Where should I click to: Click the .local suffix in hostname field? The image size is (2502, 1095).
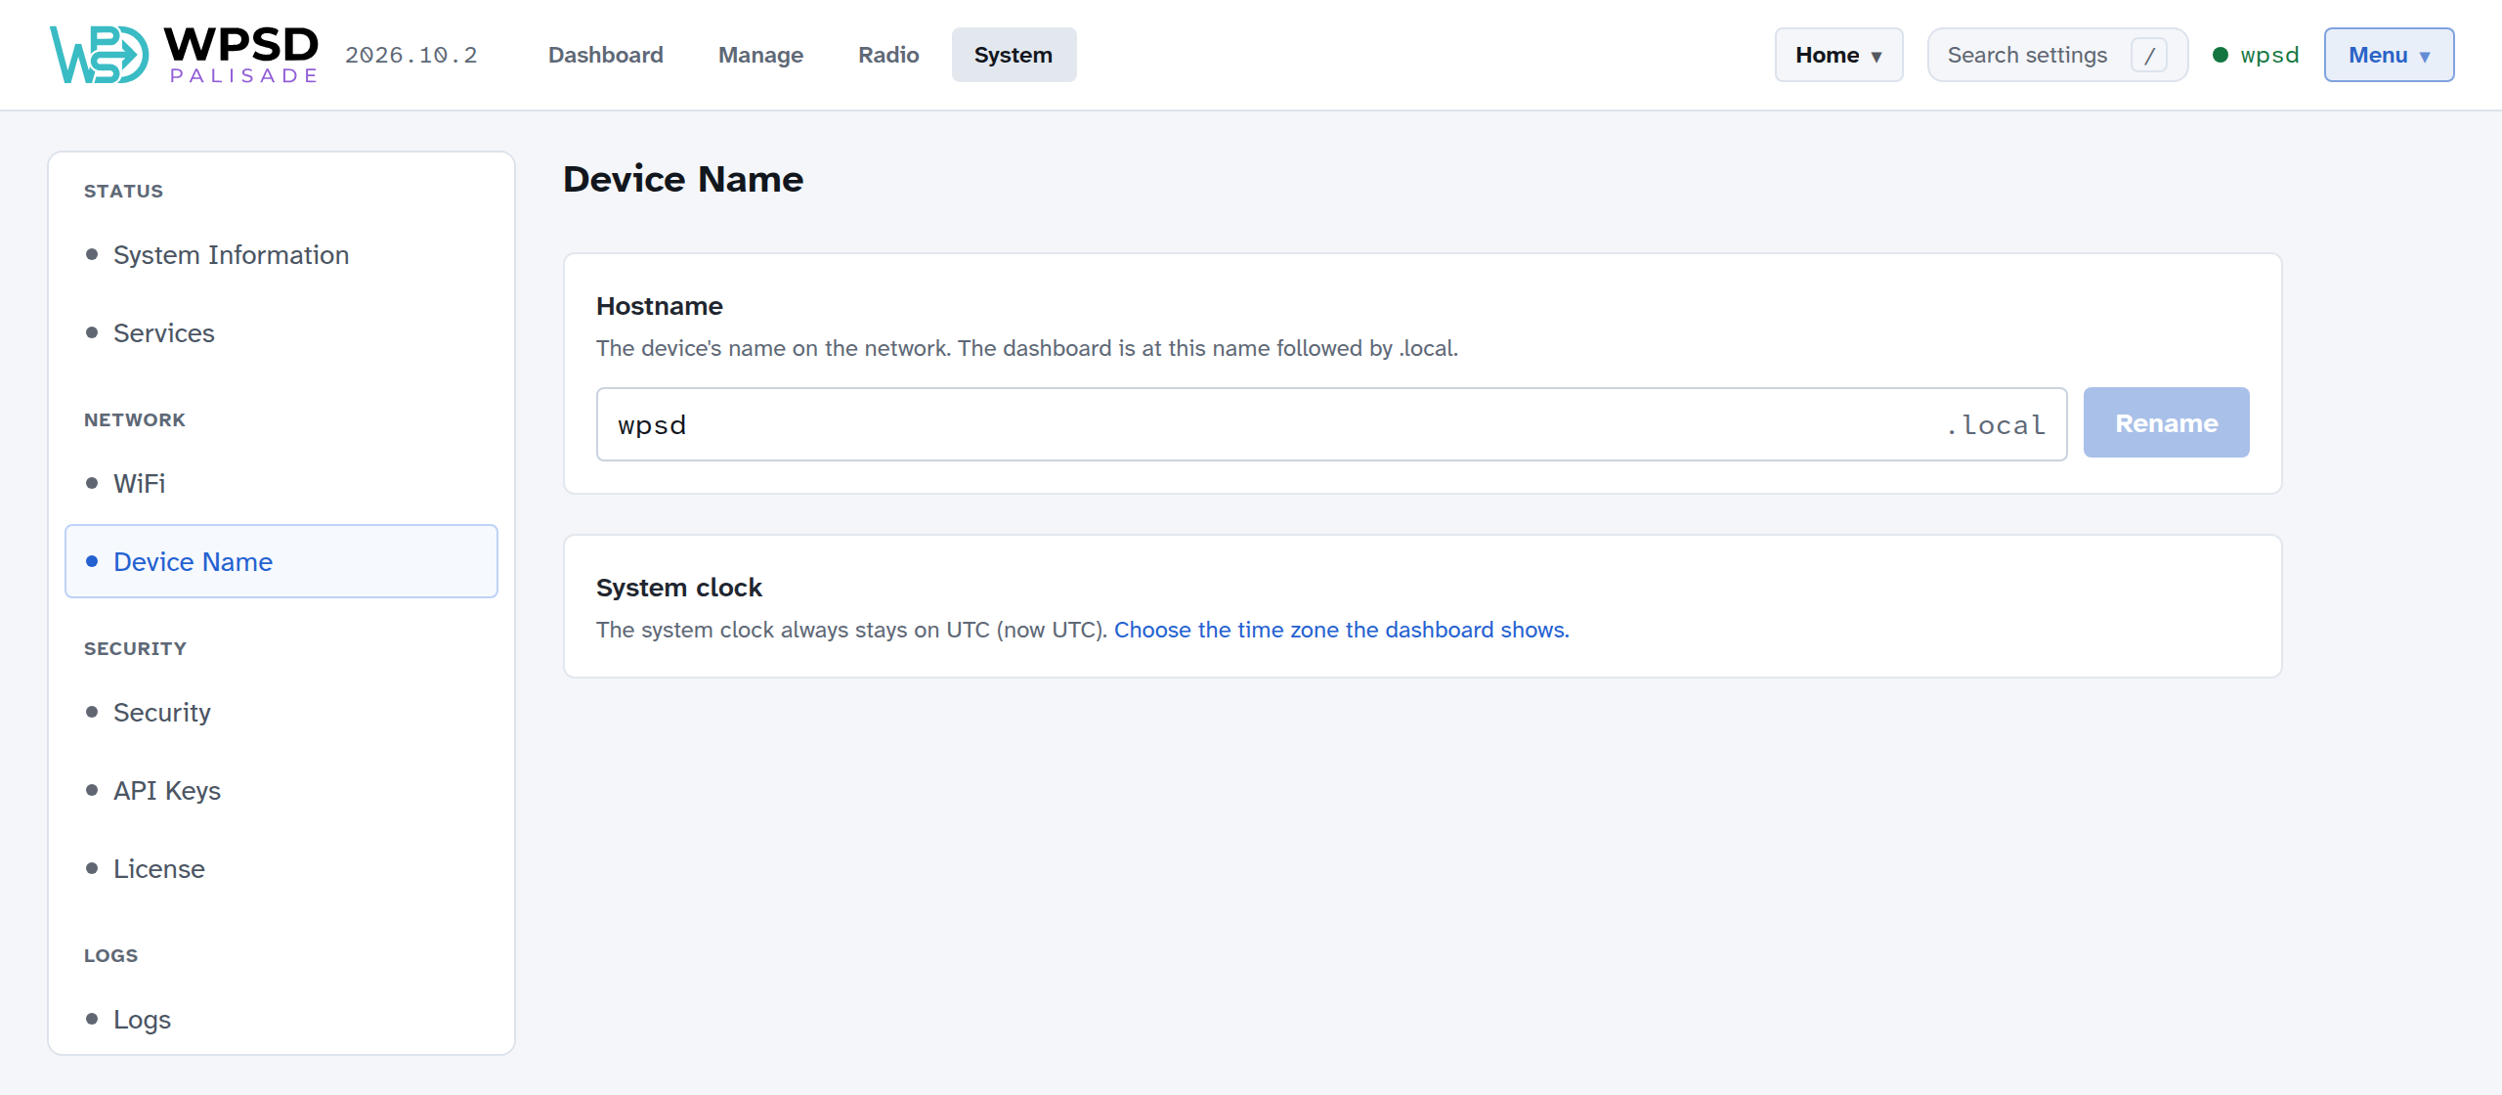pos(1995,425)
